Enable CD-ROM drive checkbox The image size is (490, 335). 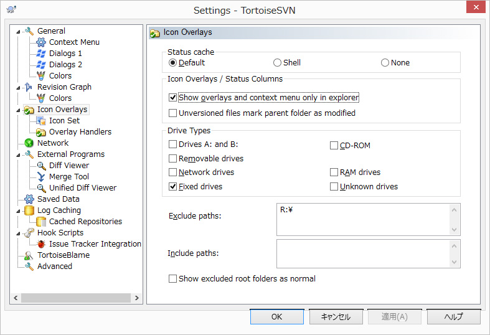[334, 145]
